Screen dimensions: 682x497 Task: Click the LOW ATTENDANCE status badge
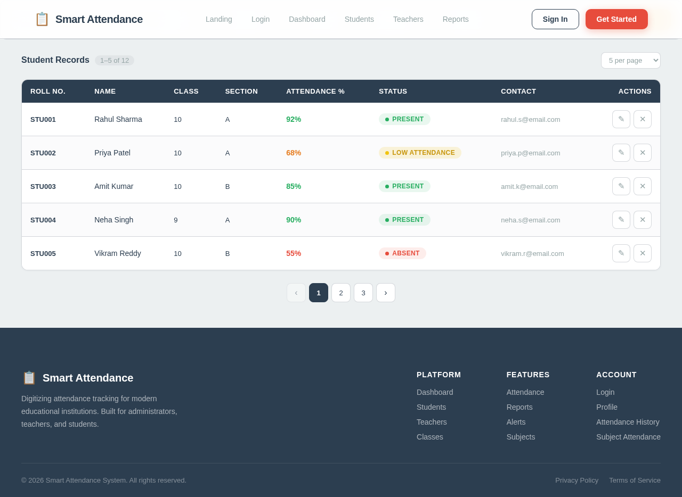[x=420, y=153]
